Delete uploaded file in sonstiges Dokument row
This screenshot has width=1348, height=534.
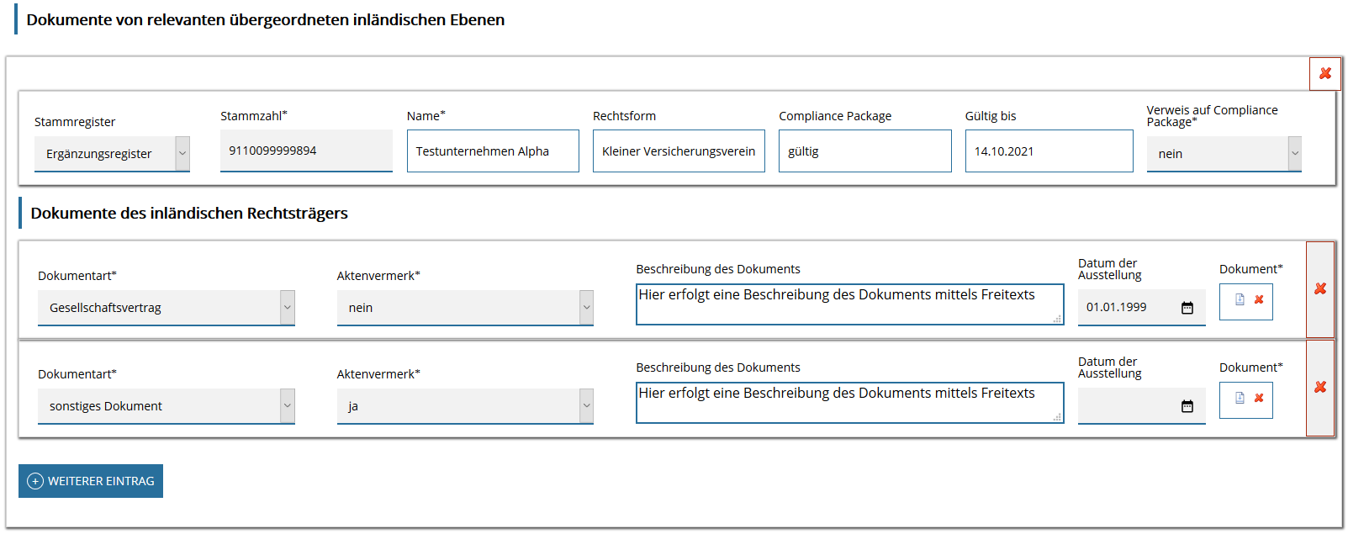(1259, 399)
